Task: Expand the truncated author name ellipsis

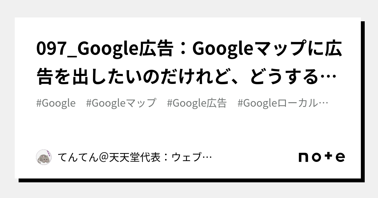Action: pyautogui.click(x=208, y=158)
